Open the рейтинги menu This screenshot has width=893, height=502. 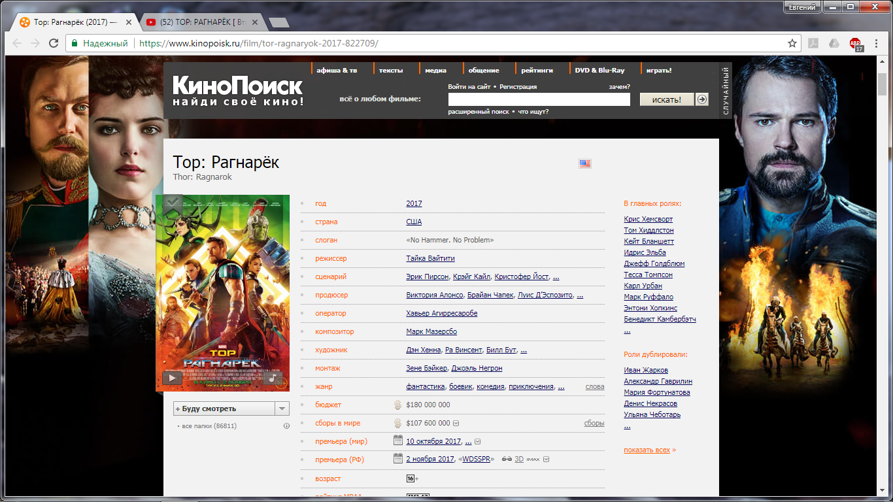[x=537, y=70]
